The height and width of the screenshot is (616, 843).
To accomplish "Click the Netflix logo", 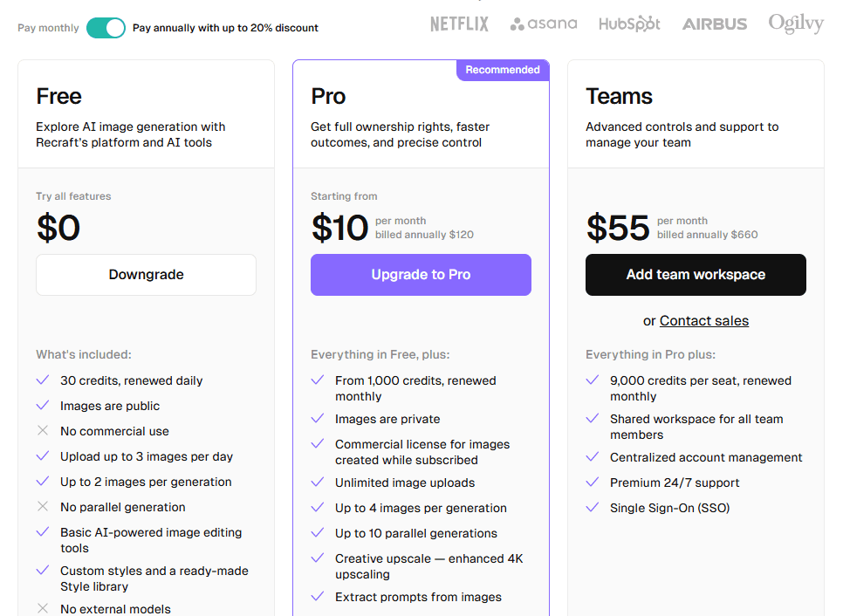I will click(459, 24).
